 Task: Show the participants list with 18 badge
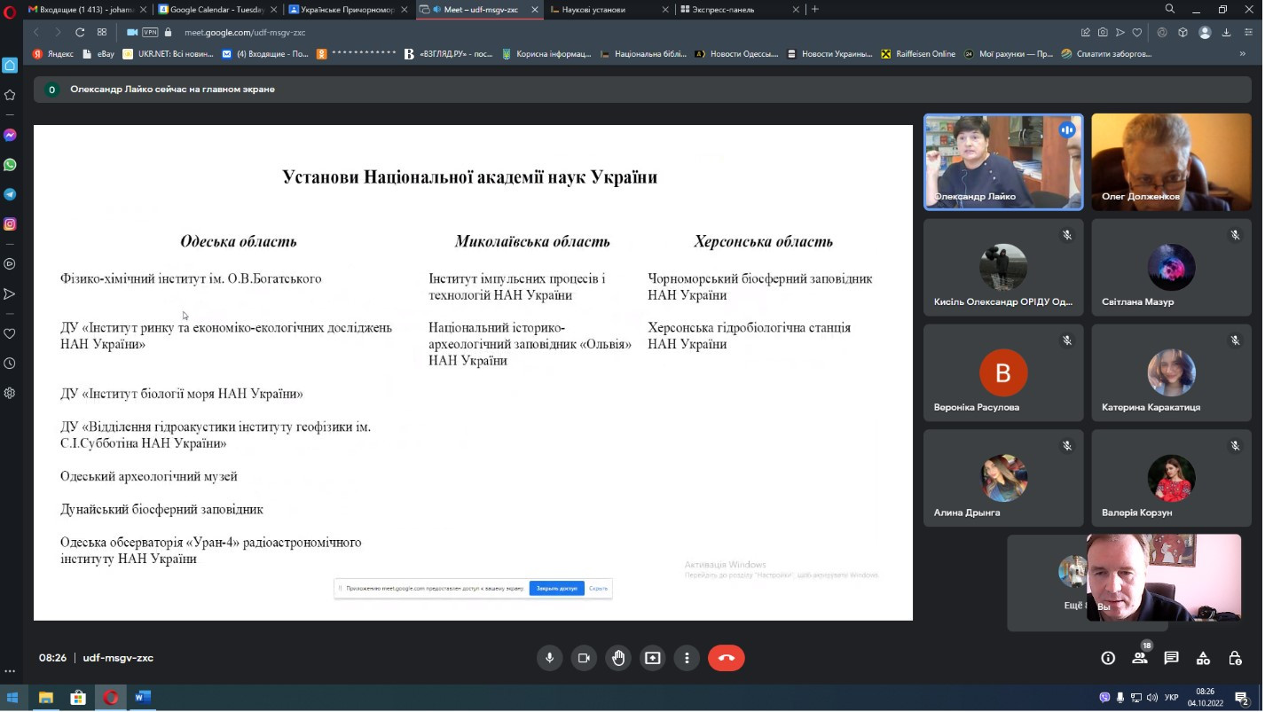click(1140, 658)
